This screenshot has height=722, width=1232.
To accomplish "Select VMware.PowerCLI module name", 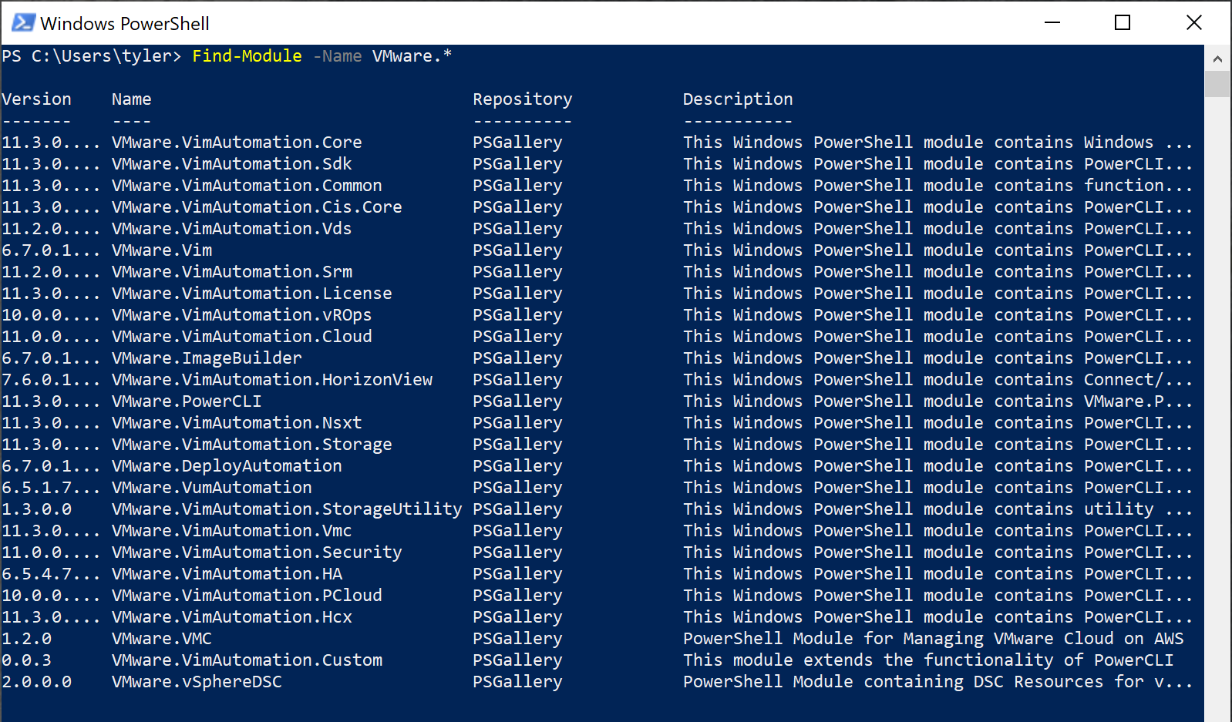I will 187,401.
